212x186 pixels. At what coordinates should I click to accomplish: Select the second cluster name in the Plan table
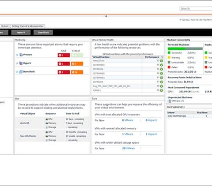28,136
